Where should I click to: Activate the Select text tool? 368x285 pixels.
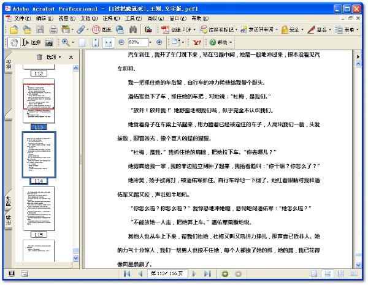click(31, 42)
